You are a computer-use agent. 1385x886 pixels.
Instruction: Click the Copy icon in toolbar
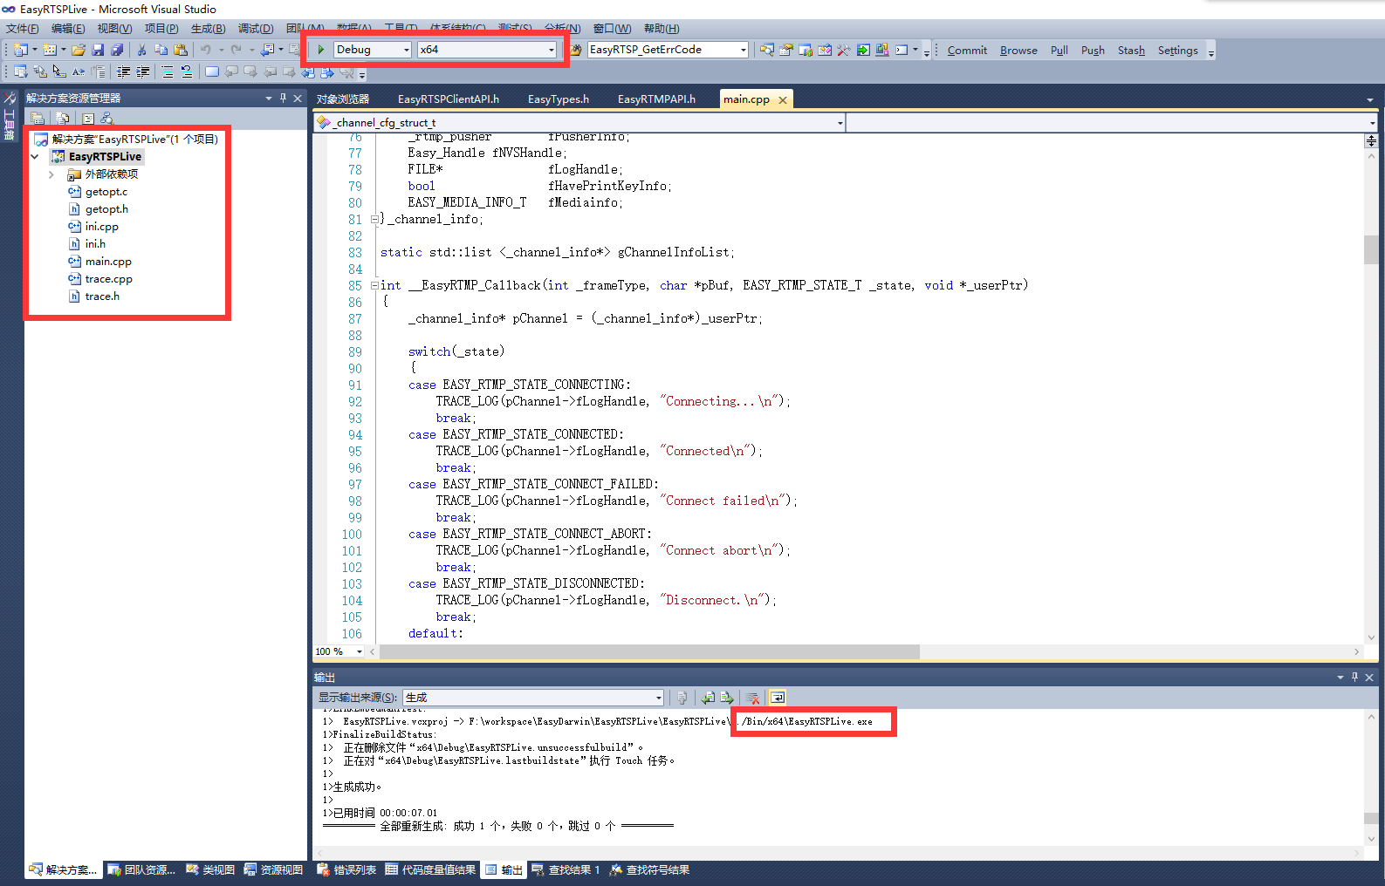[161, 50]
